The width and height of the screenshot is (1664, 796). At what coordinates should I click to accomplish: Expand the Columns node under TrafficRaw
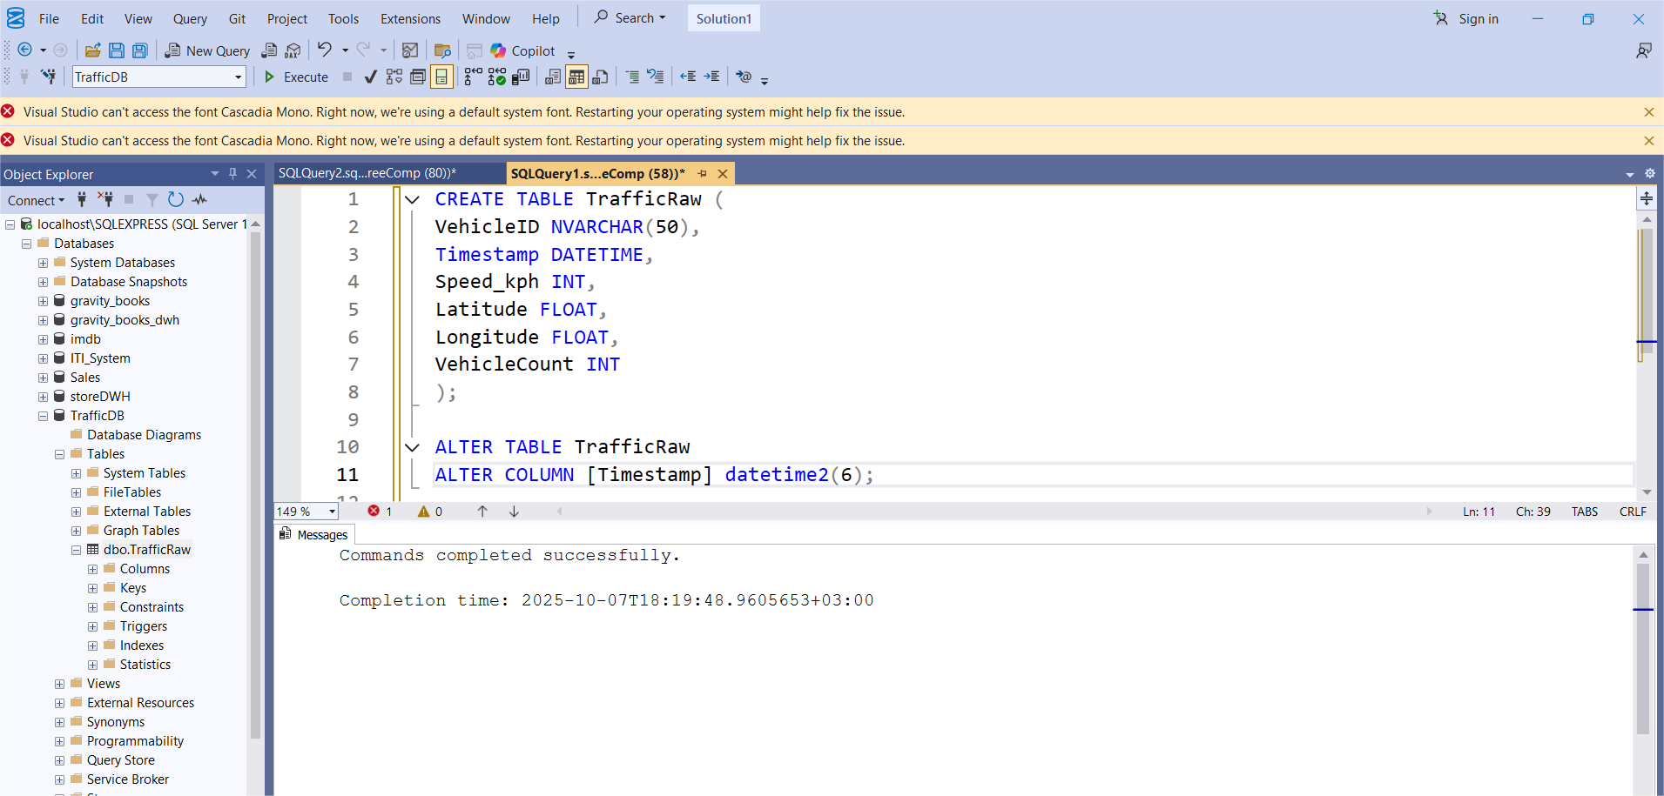tap(92, 568)
